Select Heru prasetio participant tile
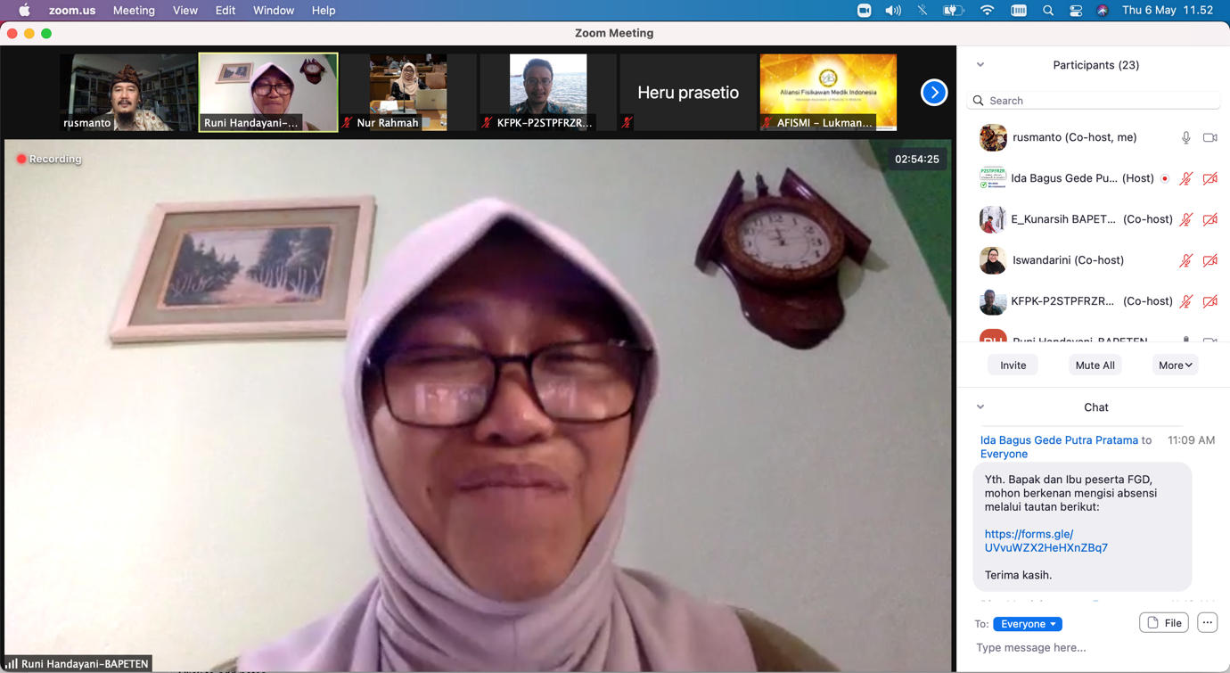This screenshot has width=1230, height=673. (688, 93)
